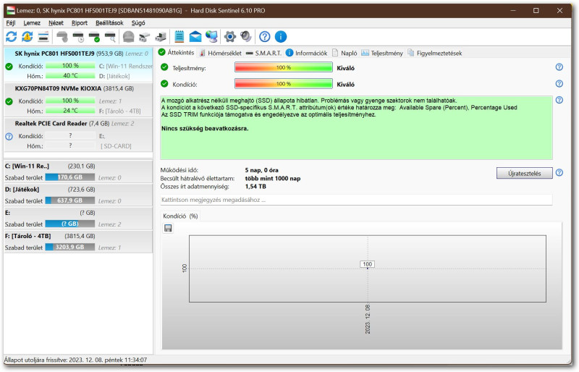The width and height of the screenshot is (579, 372).
Task: Click green check icon of SK hynix disk
Action: [9, 67]
